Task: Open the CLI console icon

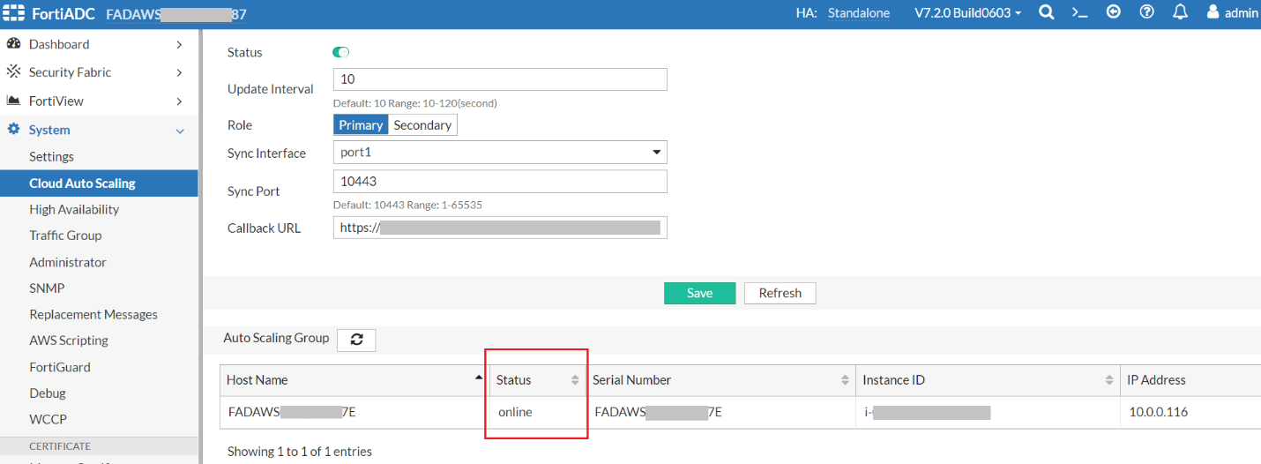Action: pos(1079,12)
